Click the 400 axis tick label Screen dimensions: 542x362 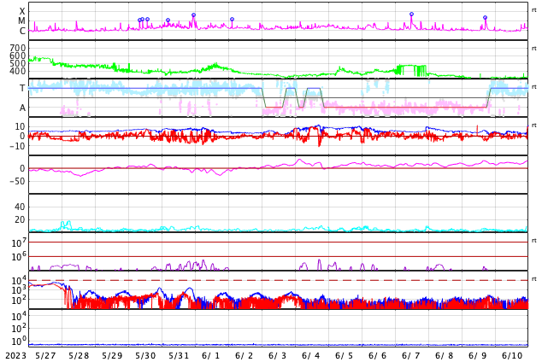tap(18, 71)
